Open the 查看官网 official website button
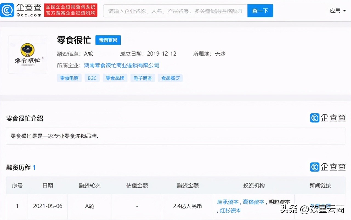Screen dimensions: 351x220 (x=108, y=40)
